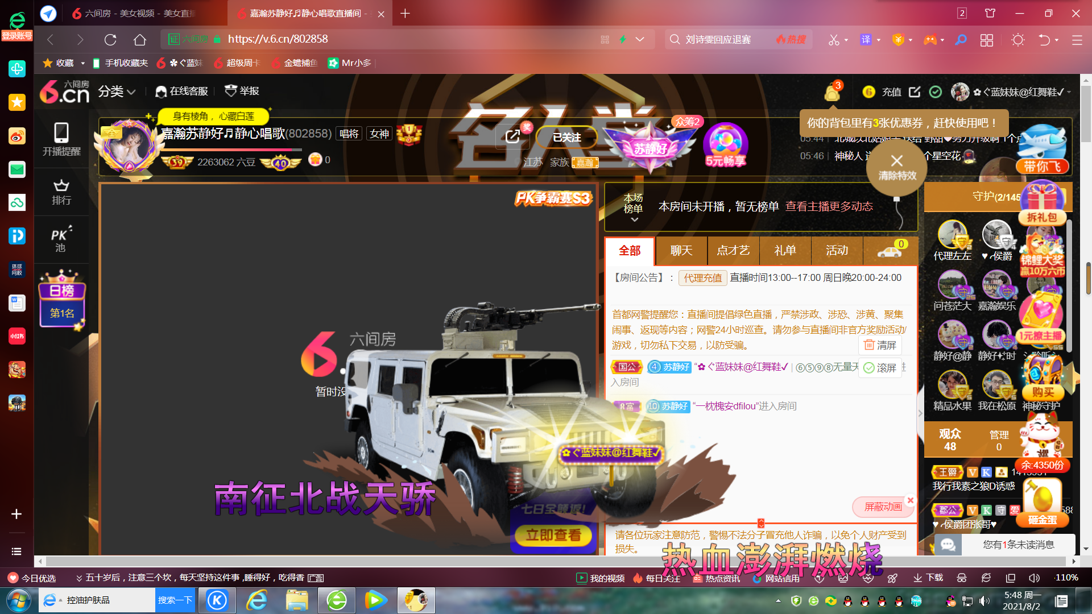1092x614 pixels.
Task: Open the undo icon dropdown arrow in toolbar
Action: pos(1057,40)
